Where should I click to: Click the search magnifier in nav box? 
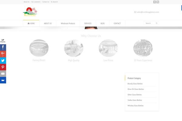[157, 23]
